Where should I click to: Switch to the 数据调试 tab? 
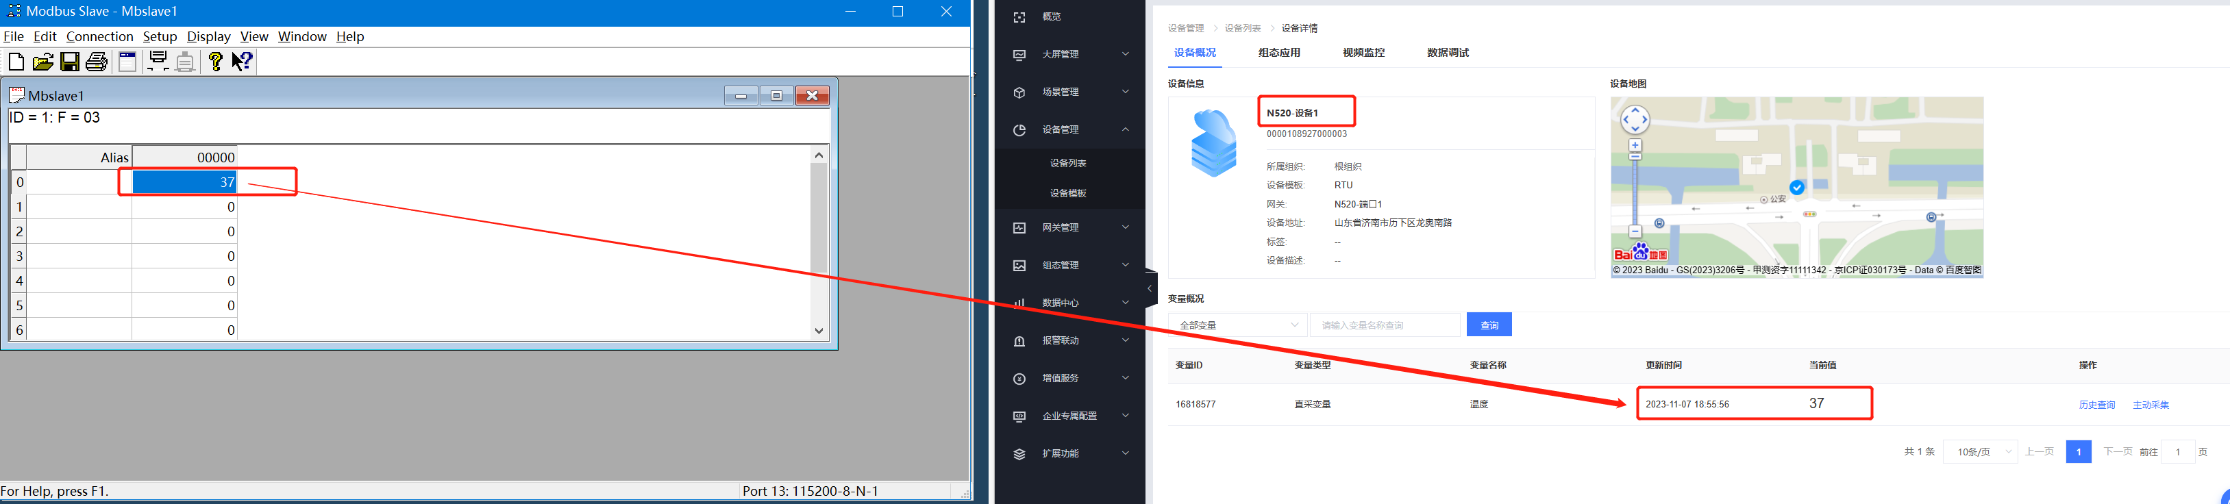click(1448, 53)
